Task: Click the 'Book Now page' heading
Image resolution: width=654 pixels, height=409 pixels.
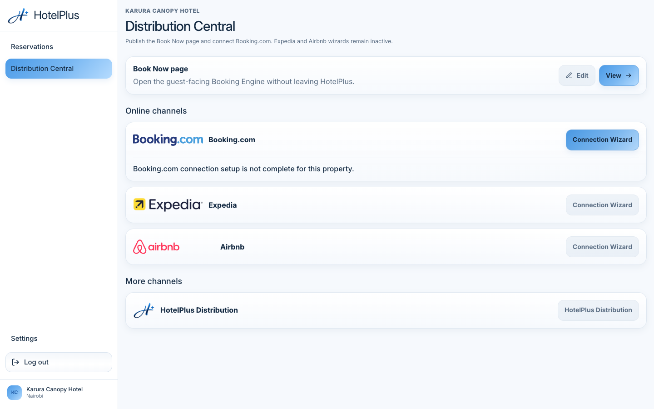Action: coord(160,69)
